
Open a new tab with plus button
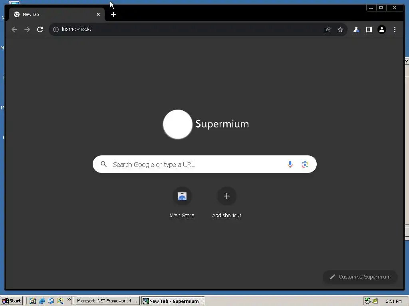tap(113, 15)
